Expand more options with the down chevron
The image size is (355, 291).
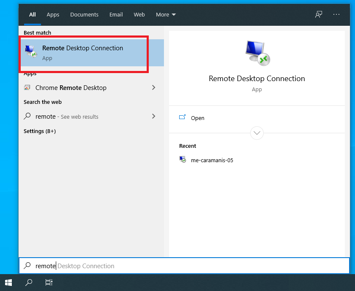257,133
